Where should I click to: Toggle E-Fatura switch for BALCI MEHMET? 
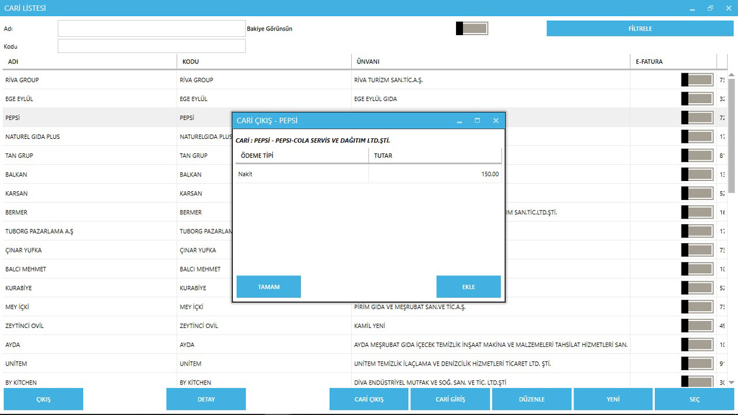698,269
